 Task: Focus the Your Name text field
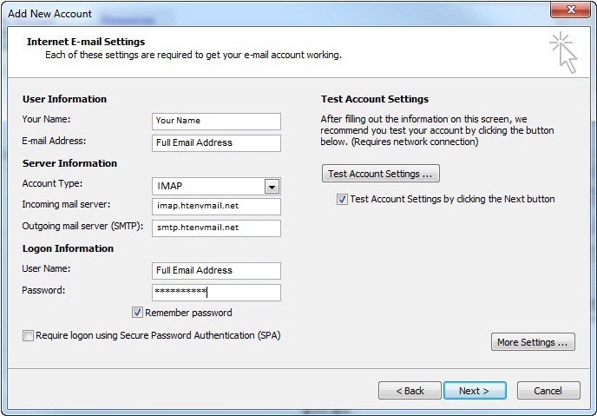216,121
